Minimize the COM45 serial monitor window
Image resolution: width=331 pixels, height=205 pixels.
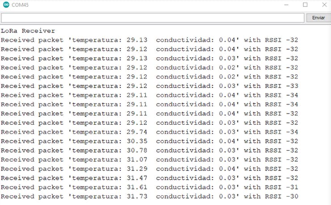pos(285,5)
